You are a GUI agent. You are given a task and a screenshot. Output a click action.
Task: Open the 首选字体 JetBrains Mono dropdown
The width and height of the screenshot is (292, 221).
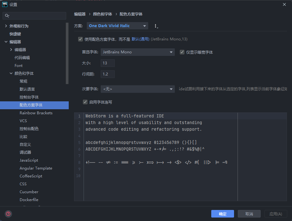pos(137,52)
